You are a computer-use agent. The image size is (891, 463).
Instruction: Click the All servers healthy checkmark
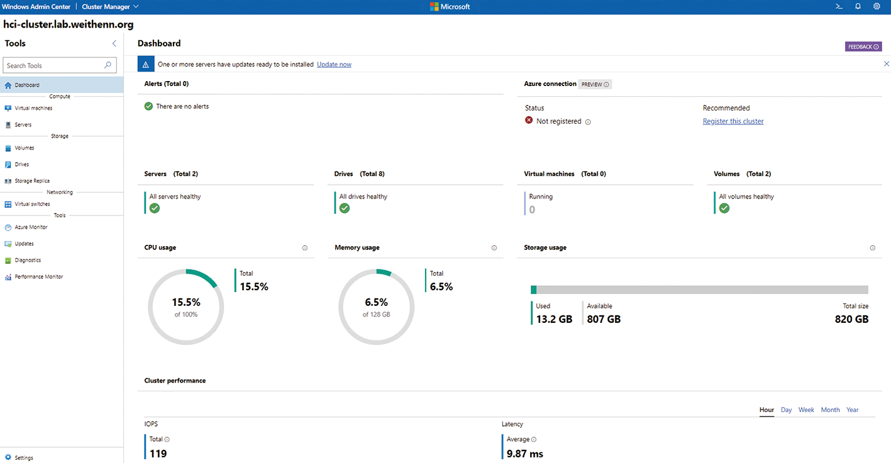pos(155,208)
